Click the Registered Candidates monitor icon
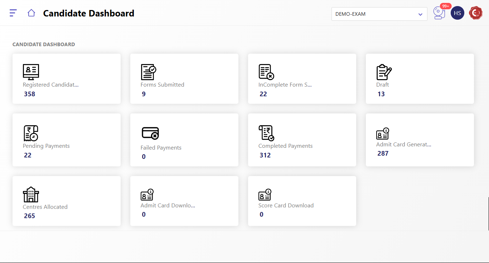Screen dimensions: 489x263 tap(31, 72)
